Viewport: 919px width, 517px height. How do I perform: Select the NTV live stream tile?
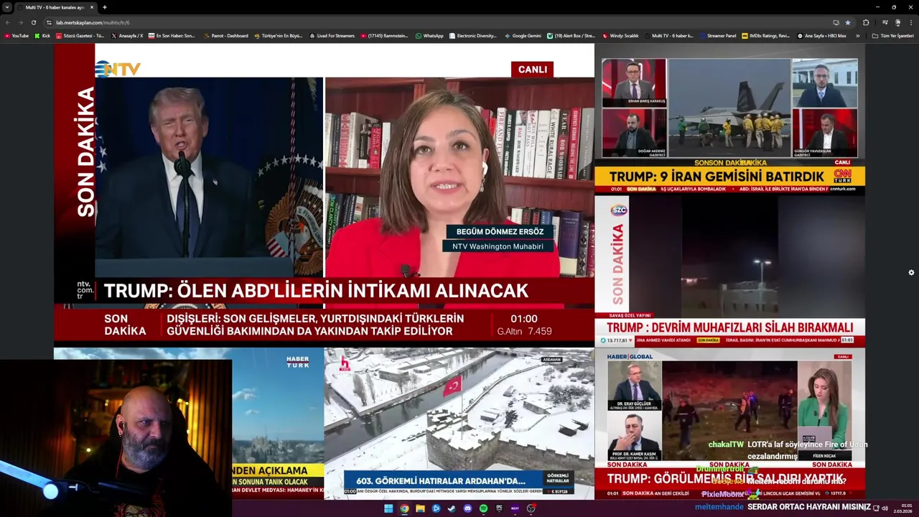click(x=324, y=192)
